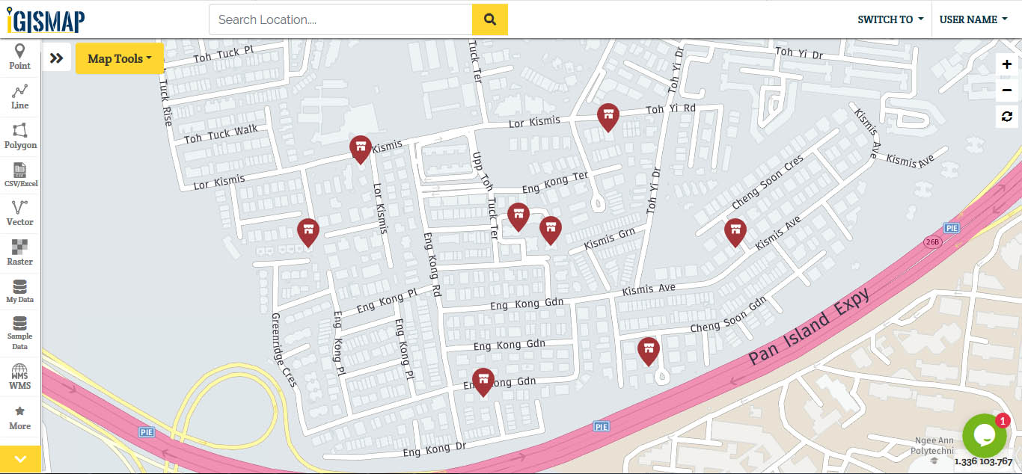Screen dimensions: 1022x474
Task: Open the Map Tools dropdown
Action: click(119, 58)
